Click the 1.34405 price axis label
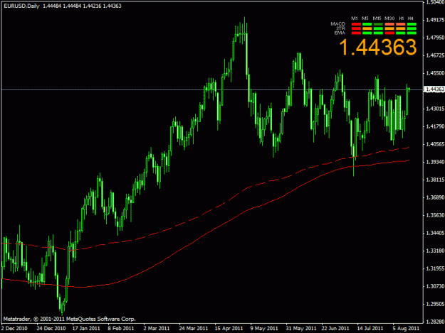This screenshot has width=445, height=333. pos(435,233)
